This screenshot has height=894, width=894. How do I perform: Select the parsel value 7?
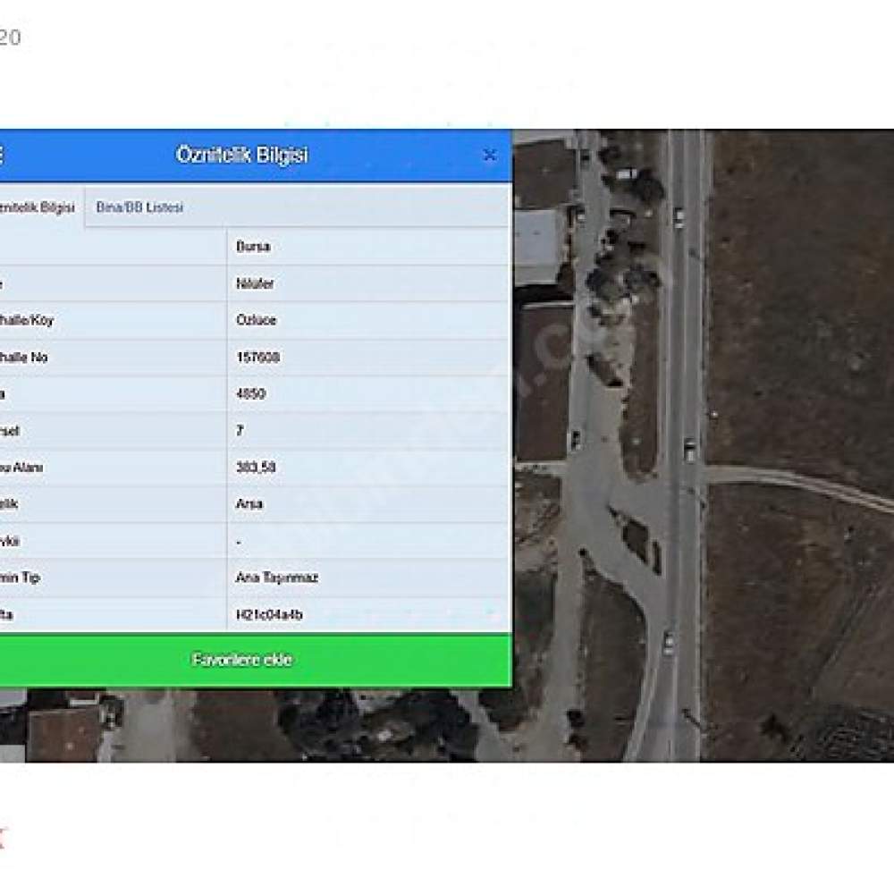click(240, 431)
